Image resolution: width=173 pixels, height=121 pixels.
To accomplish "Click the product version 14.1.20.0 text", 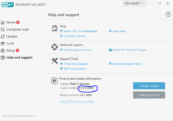I will tap(86, 95).
